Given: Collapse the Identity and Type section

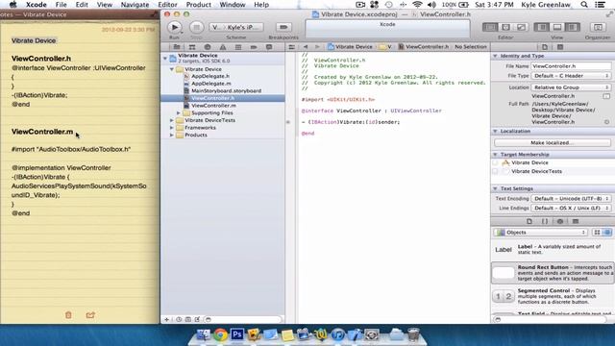Looking at the screenshot, I should [x=495, y=56].
